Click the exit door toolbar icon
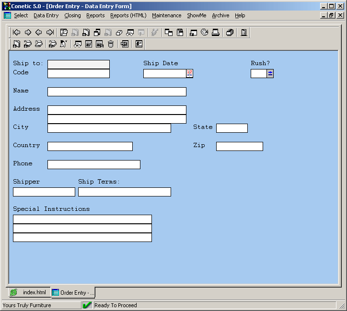The height and width of the screenshot is (311, 347). 244,33
